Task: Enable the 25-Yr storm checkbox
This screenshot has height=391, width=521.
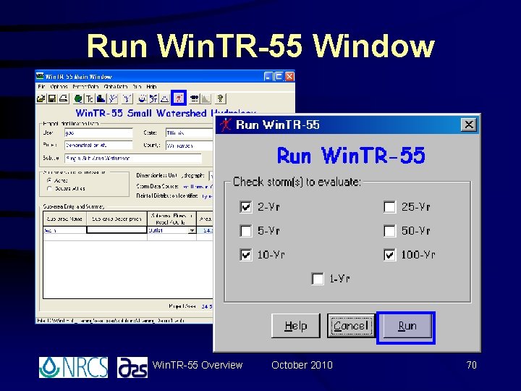Action: (x=389, y=207)
